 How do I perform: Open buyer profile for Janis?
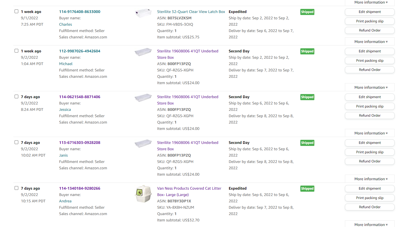coord(63,155)
